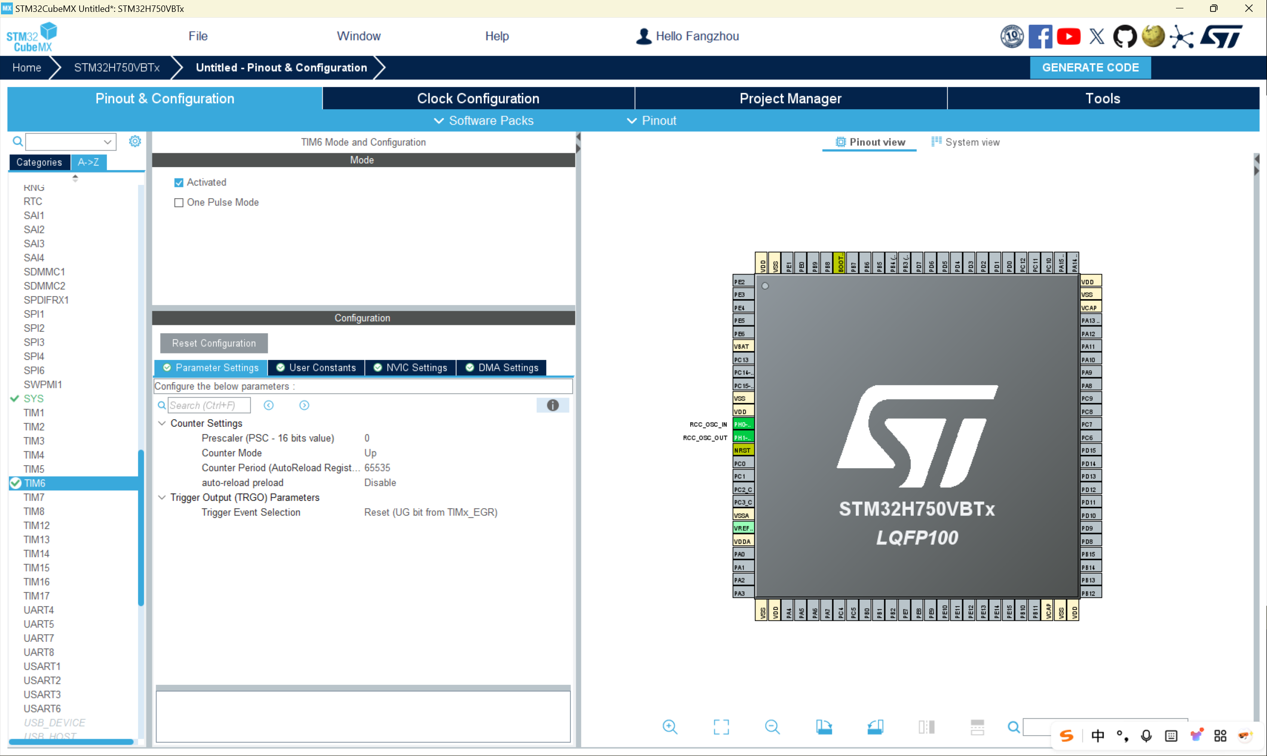Click the STM32CubeMX logo
Image resolution: width=1267 pixels, height=756 pixels.
click(x=32, y=37)
